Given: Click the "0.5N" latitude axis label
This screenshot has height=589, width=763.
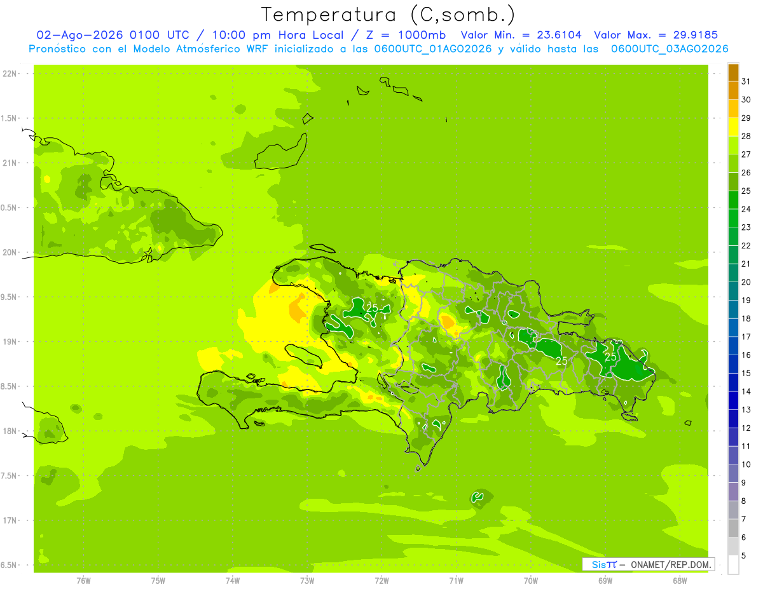Looking at the screenshot, I should click(9, 208).
